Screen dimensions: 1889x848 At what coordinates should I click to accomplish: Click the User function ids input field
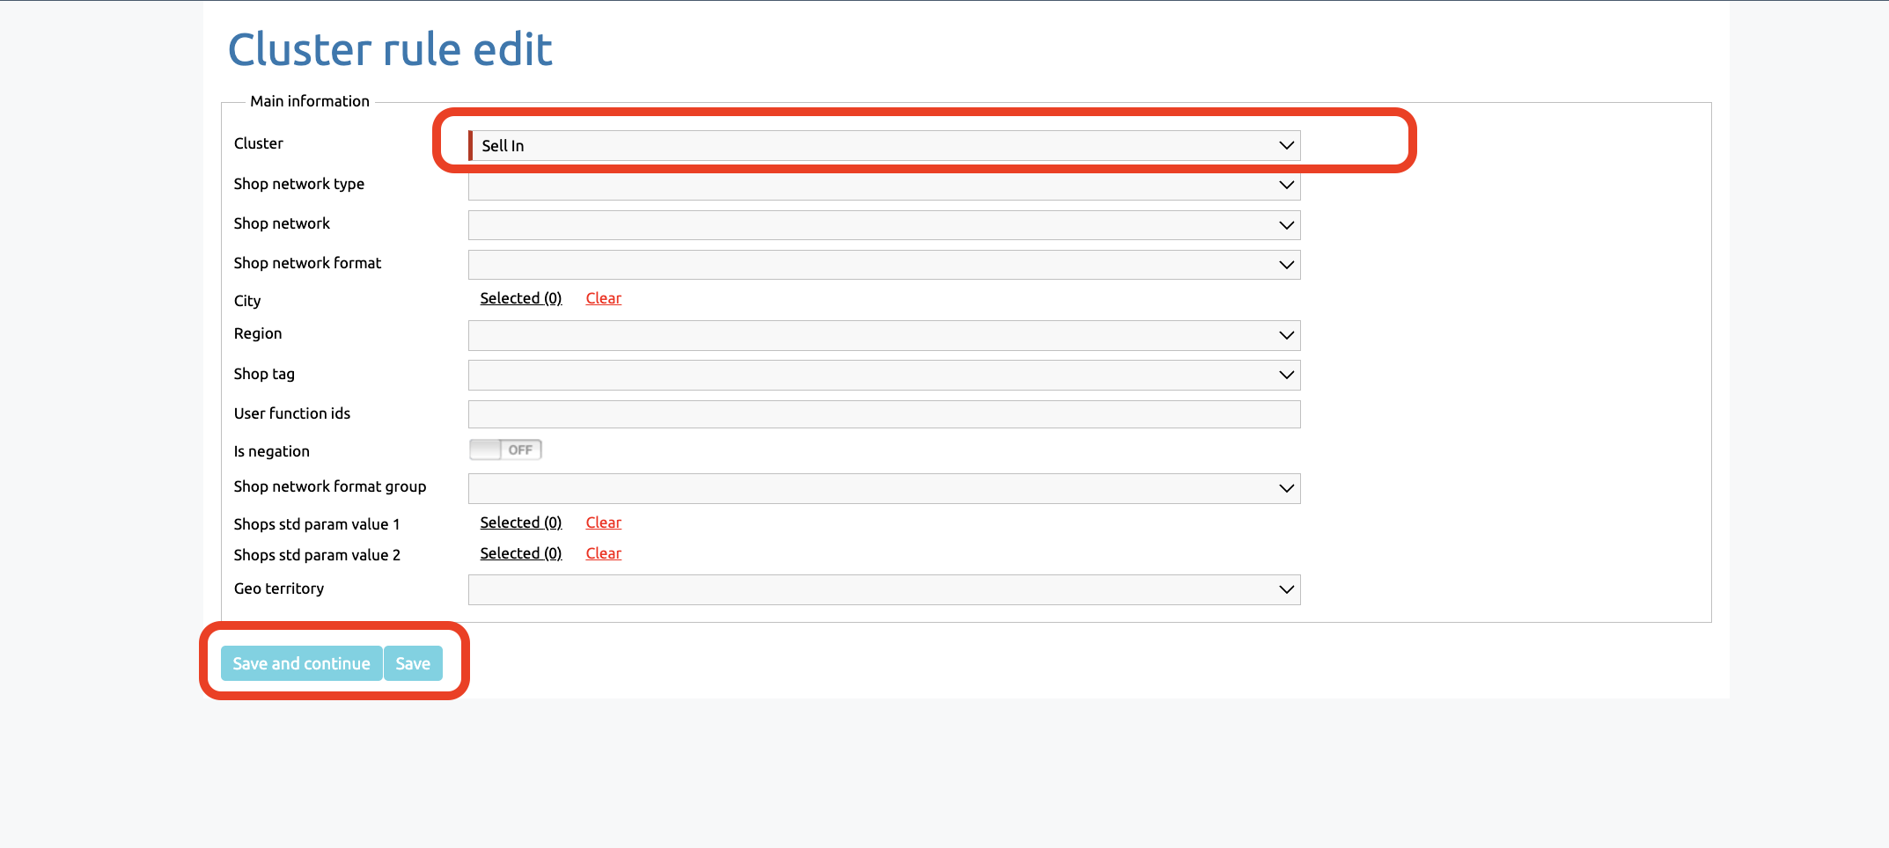[883, 414]
